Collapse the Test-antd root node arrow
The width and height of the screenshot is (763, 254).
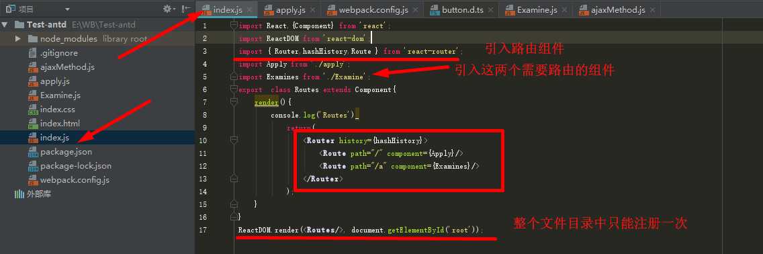click(5, 25)
